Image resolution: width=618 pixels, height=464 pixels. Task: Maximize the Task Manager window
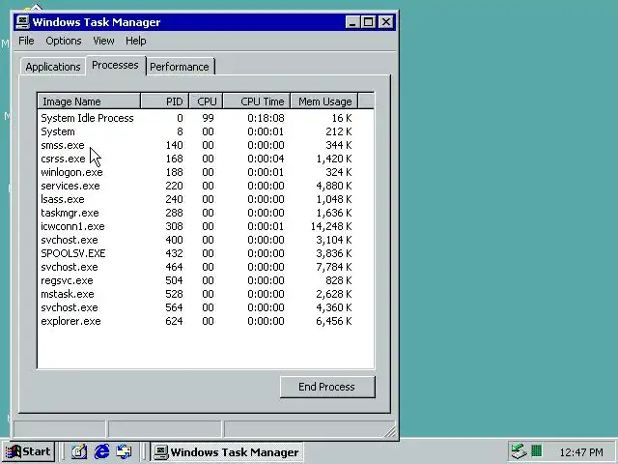click(x=368, y=22)
